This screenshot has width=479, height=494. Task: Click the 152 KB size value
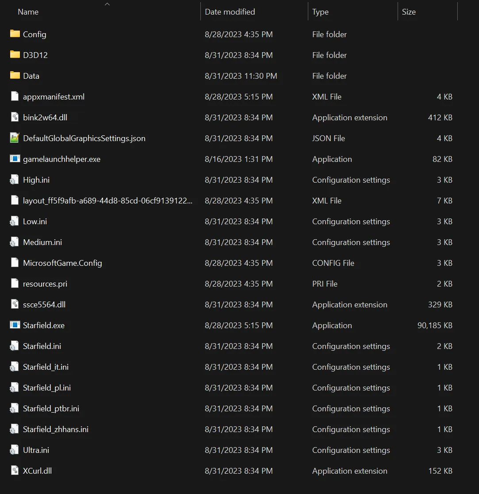coord(440,471)
